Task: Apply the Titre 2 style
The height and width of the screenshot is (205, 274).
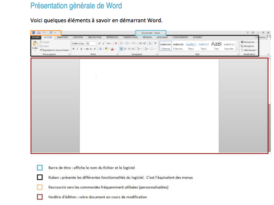Action: coord(204,46)
